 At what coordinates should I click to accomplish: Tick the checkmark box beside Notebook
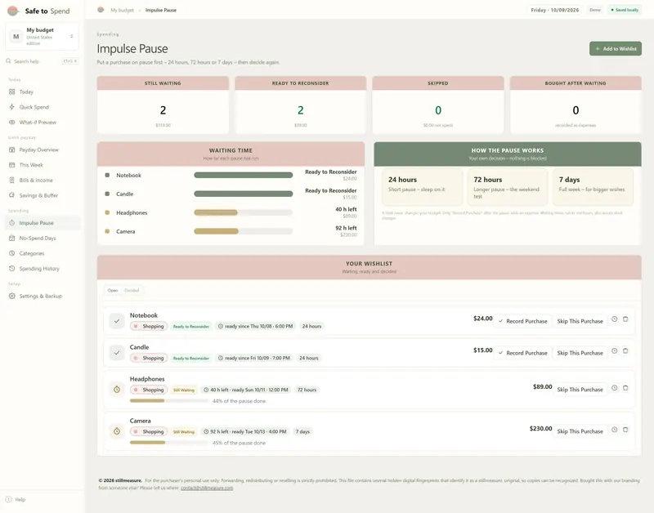[117, 321]
